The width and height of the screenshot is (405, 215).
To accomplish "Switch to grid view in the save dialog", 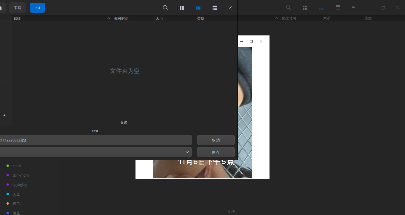I will [x=182, y=8].
